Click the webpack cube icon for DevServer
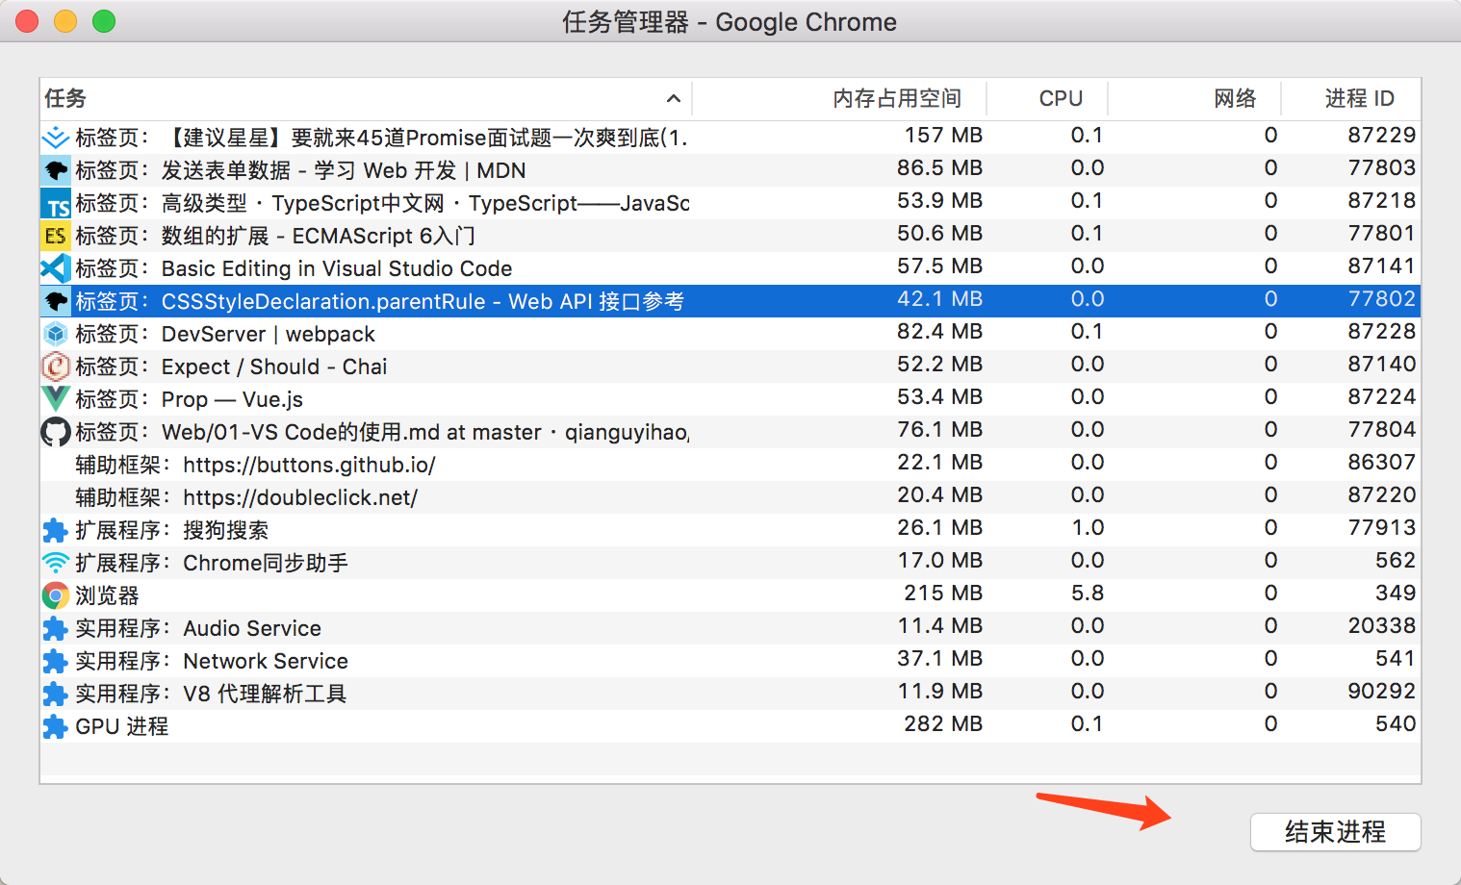The width and height of the screenshot is (1461, 885). (56, 334)
